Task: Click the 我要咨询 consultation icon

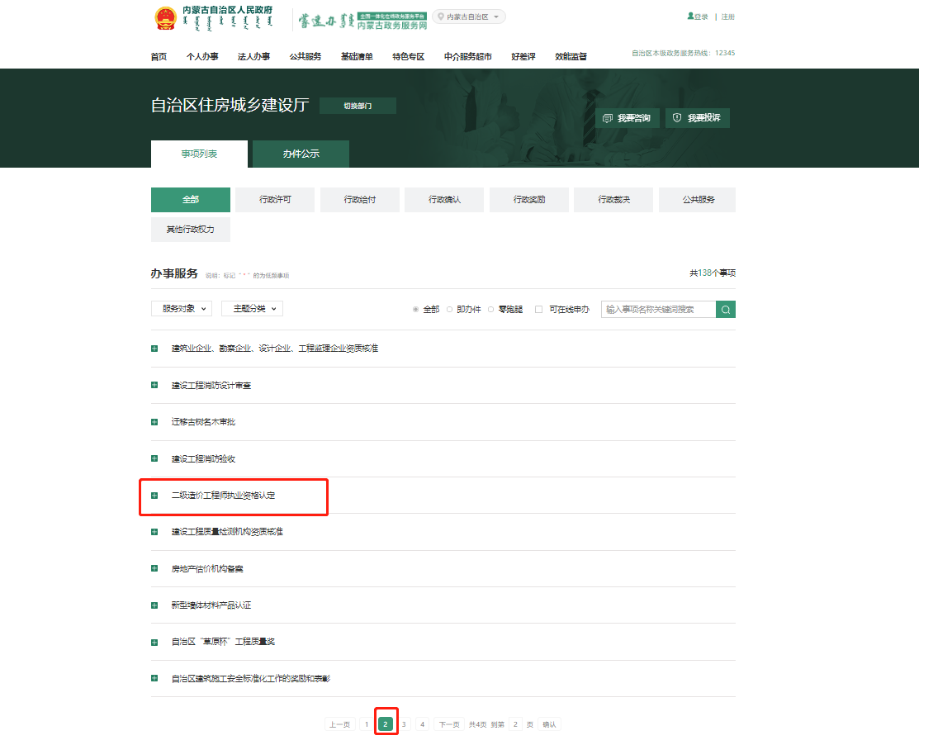Action: tap(608, 118)
